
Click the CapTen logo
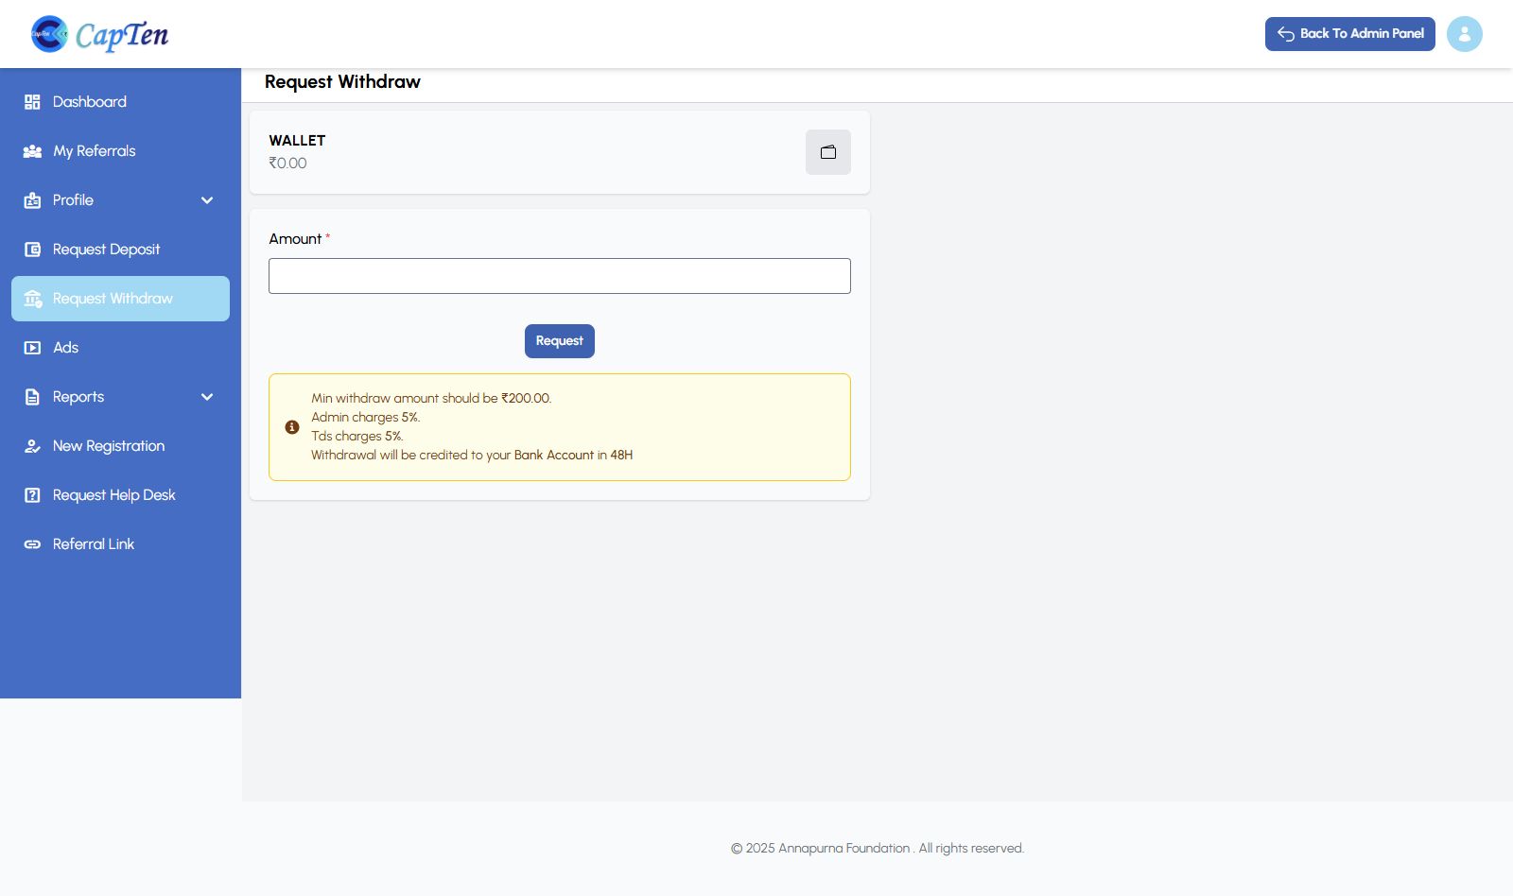point(99,34)
